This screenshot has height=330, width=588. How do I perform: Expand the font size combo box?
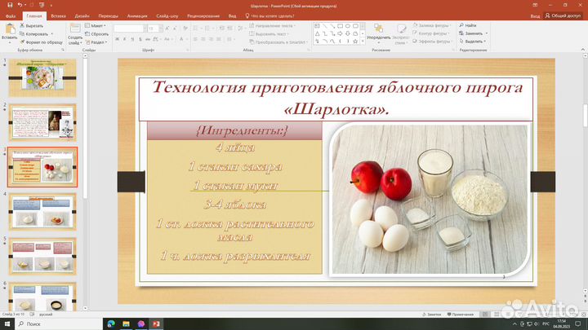(161, 29)
